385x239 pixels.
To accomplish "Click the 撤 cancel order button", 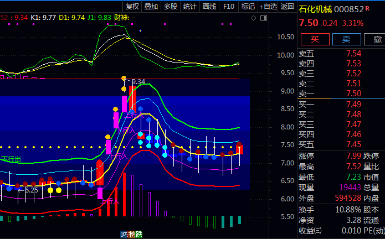I will pyautogui.click(x=378, y=39).
